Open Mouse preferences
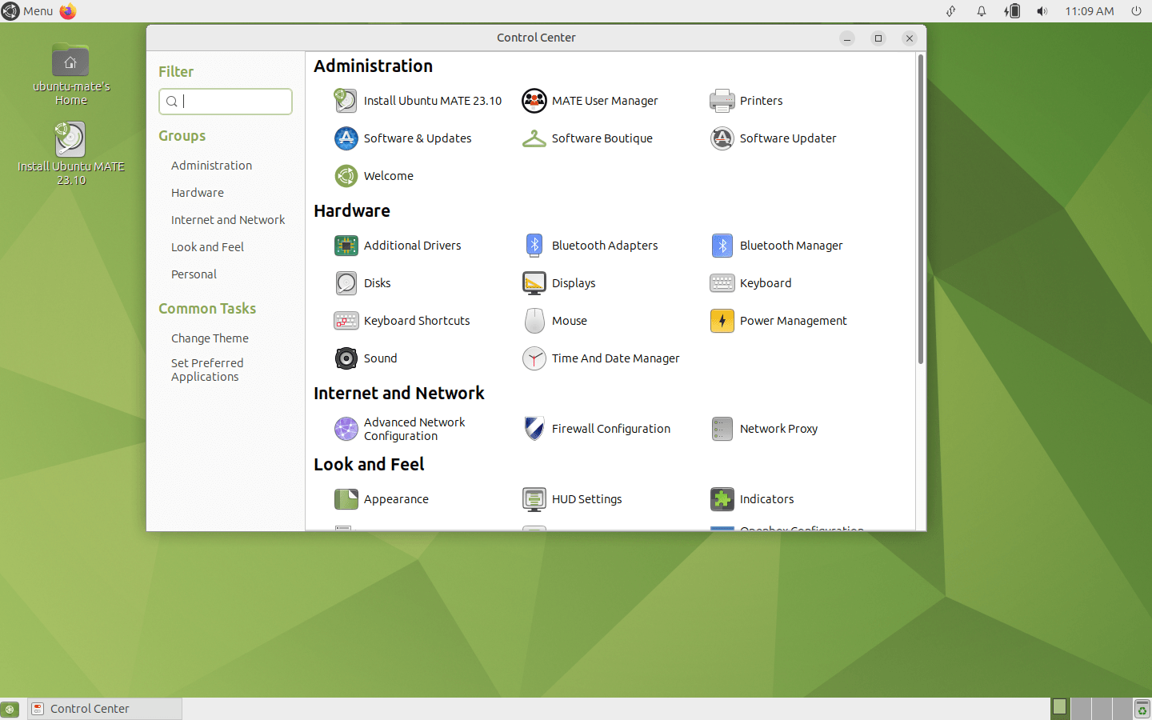The height and width of the screenshot is (720, 1152). (554, 321)
